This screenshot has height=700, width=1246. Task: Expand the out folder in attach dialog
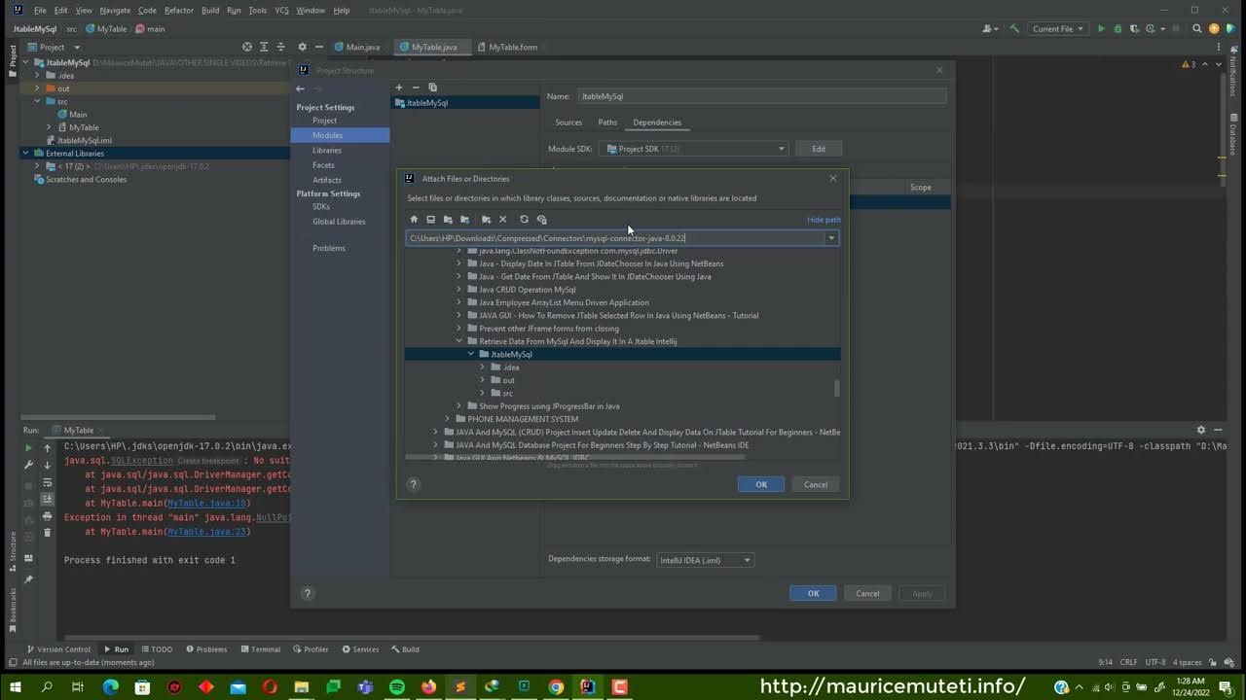(483, 380)
